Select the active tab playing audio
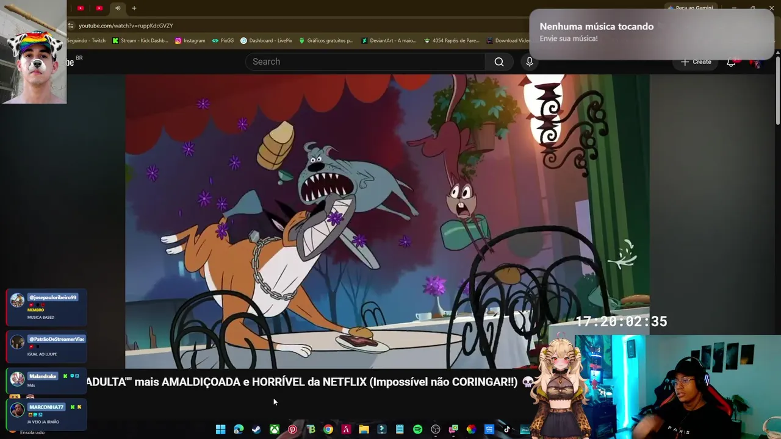 pos(118,8)
